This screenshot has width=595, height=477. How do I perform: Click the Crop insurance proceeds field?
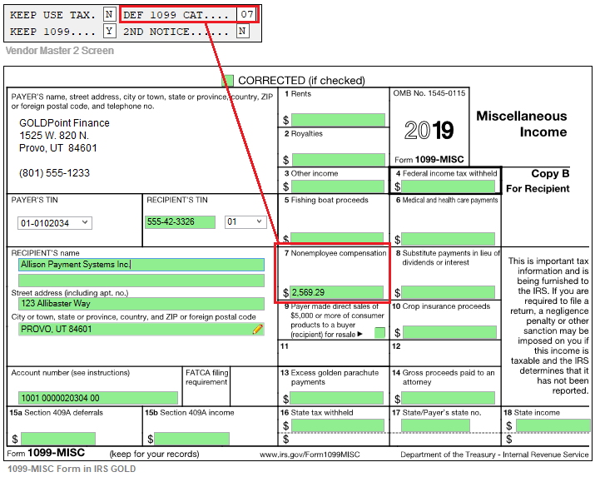coord(449,332)
